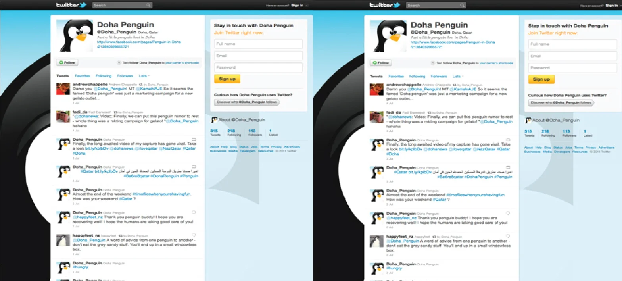Open the footer Developers link in right page
622x281 pixels.
pos(562,152)
